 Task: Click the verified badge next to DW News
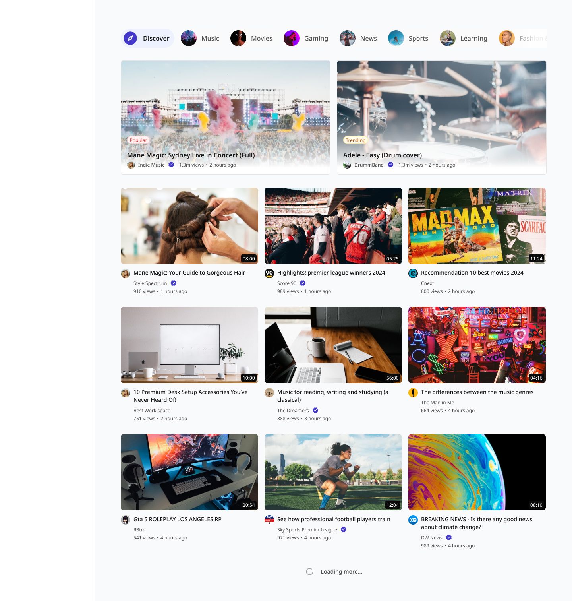(449, 537)
